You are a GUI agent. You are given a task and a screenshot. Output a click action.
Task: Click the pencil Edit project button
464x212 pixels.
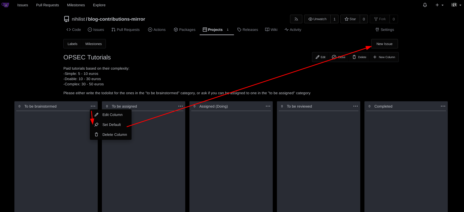click(320, 57)
